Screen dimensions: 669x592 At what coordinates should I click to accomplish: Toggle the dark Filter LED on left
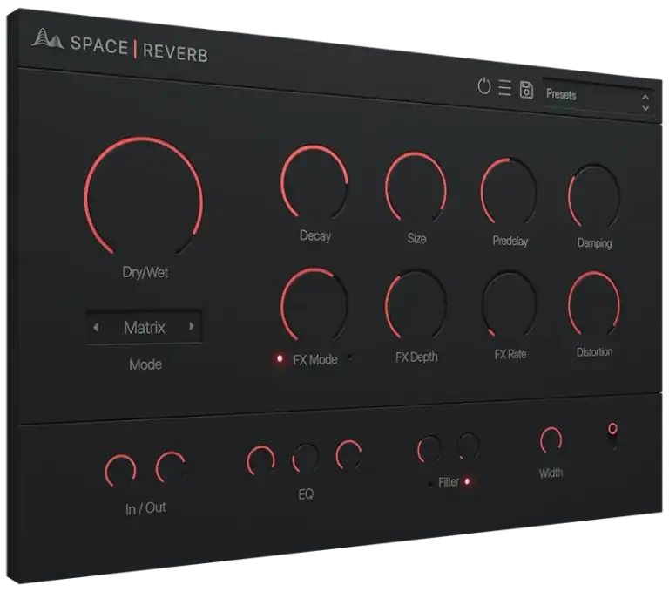click(429, 484)
